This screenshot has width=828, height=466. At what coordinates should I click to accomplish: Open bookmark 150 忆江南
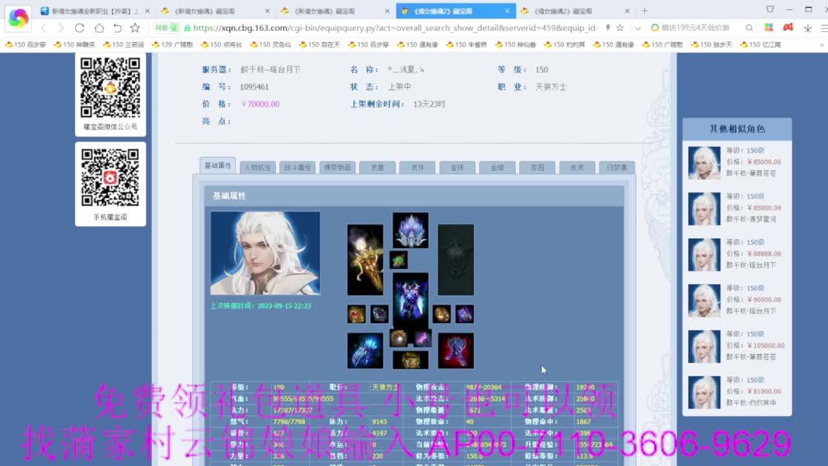click(x=761, y=45)
